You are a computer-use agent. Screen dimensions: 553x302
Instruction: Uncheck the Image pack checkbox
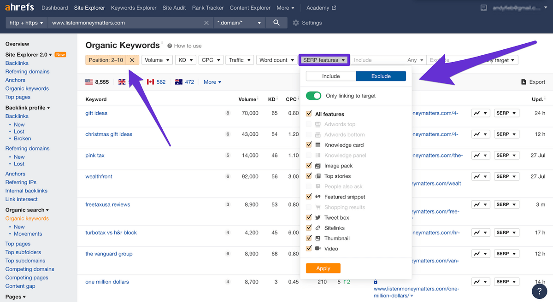coord(309,166)
